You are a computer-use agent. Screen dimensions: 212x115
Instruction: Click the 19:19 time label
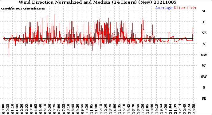pyautogui.click(x=156, y=109)
